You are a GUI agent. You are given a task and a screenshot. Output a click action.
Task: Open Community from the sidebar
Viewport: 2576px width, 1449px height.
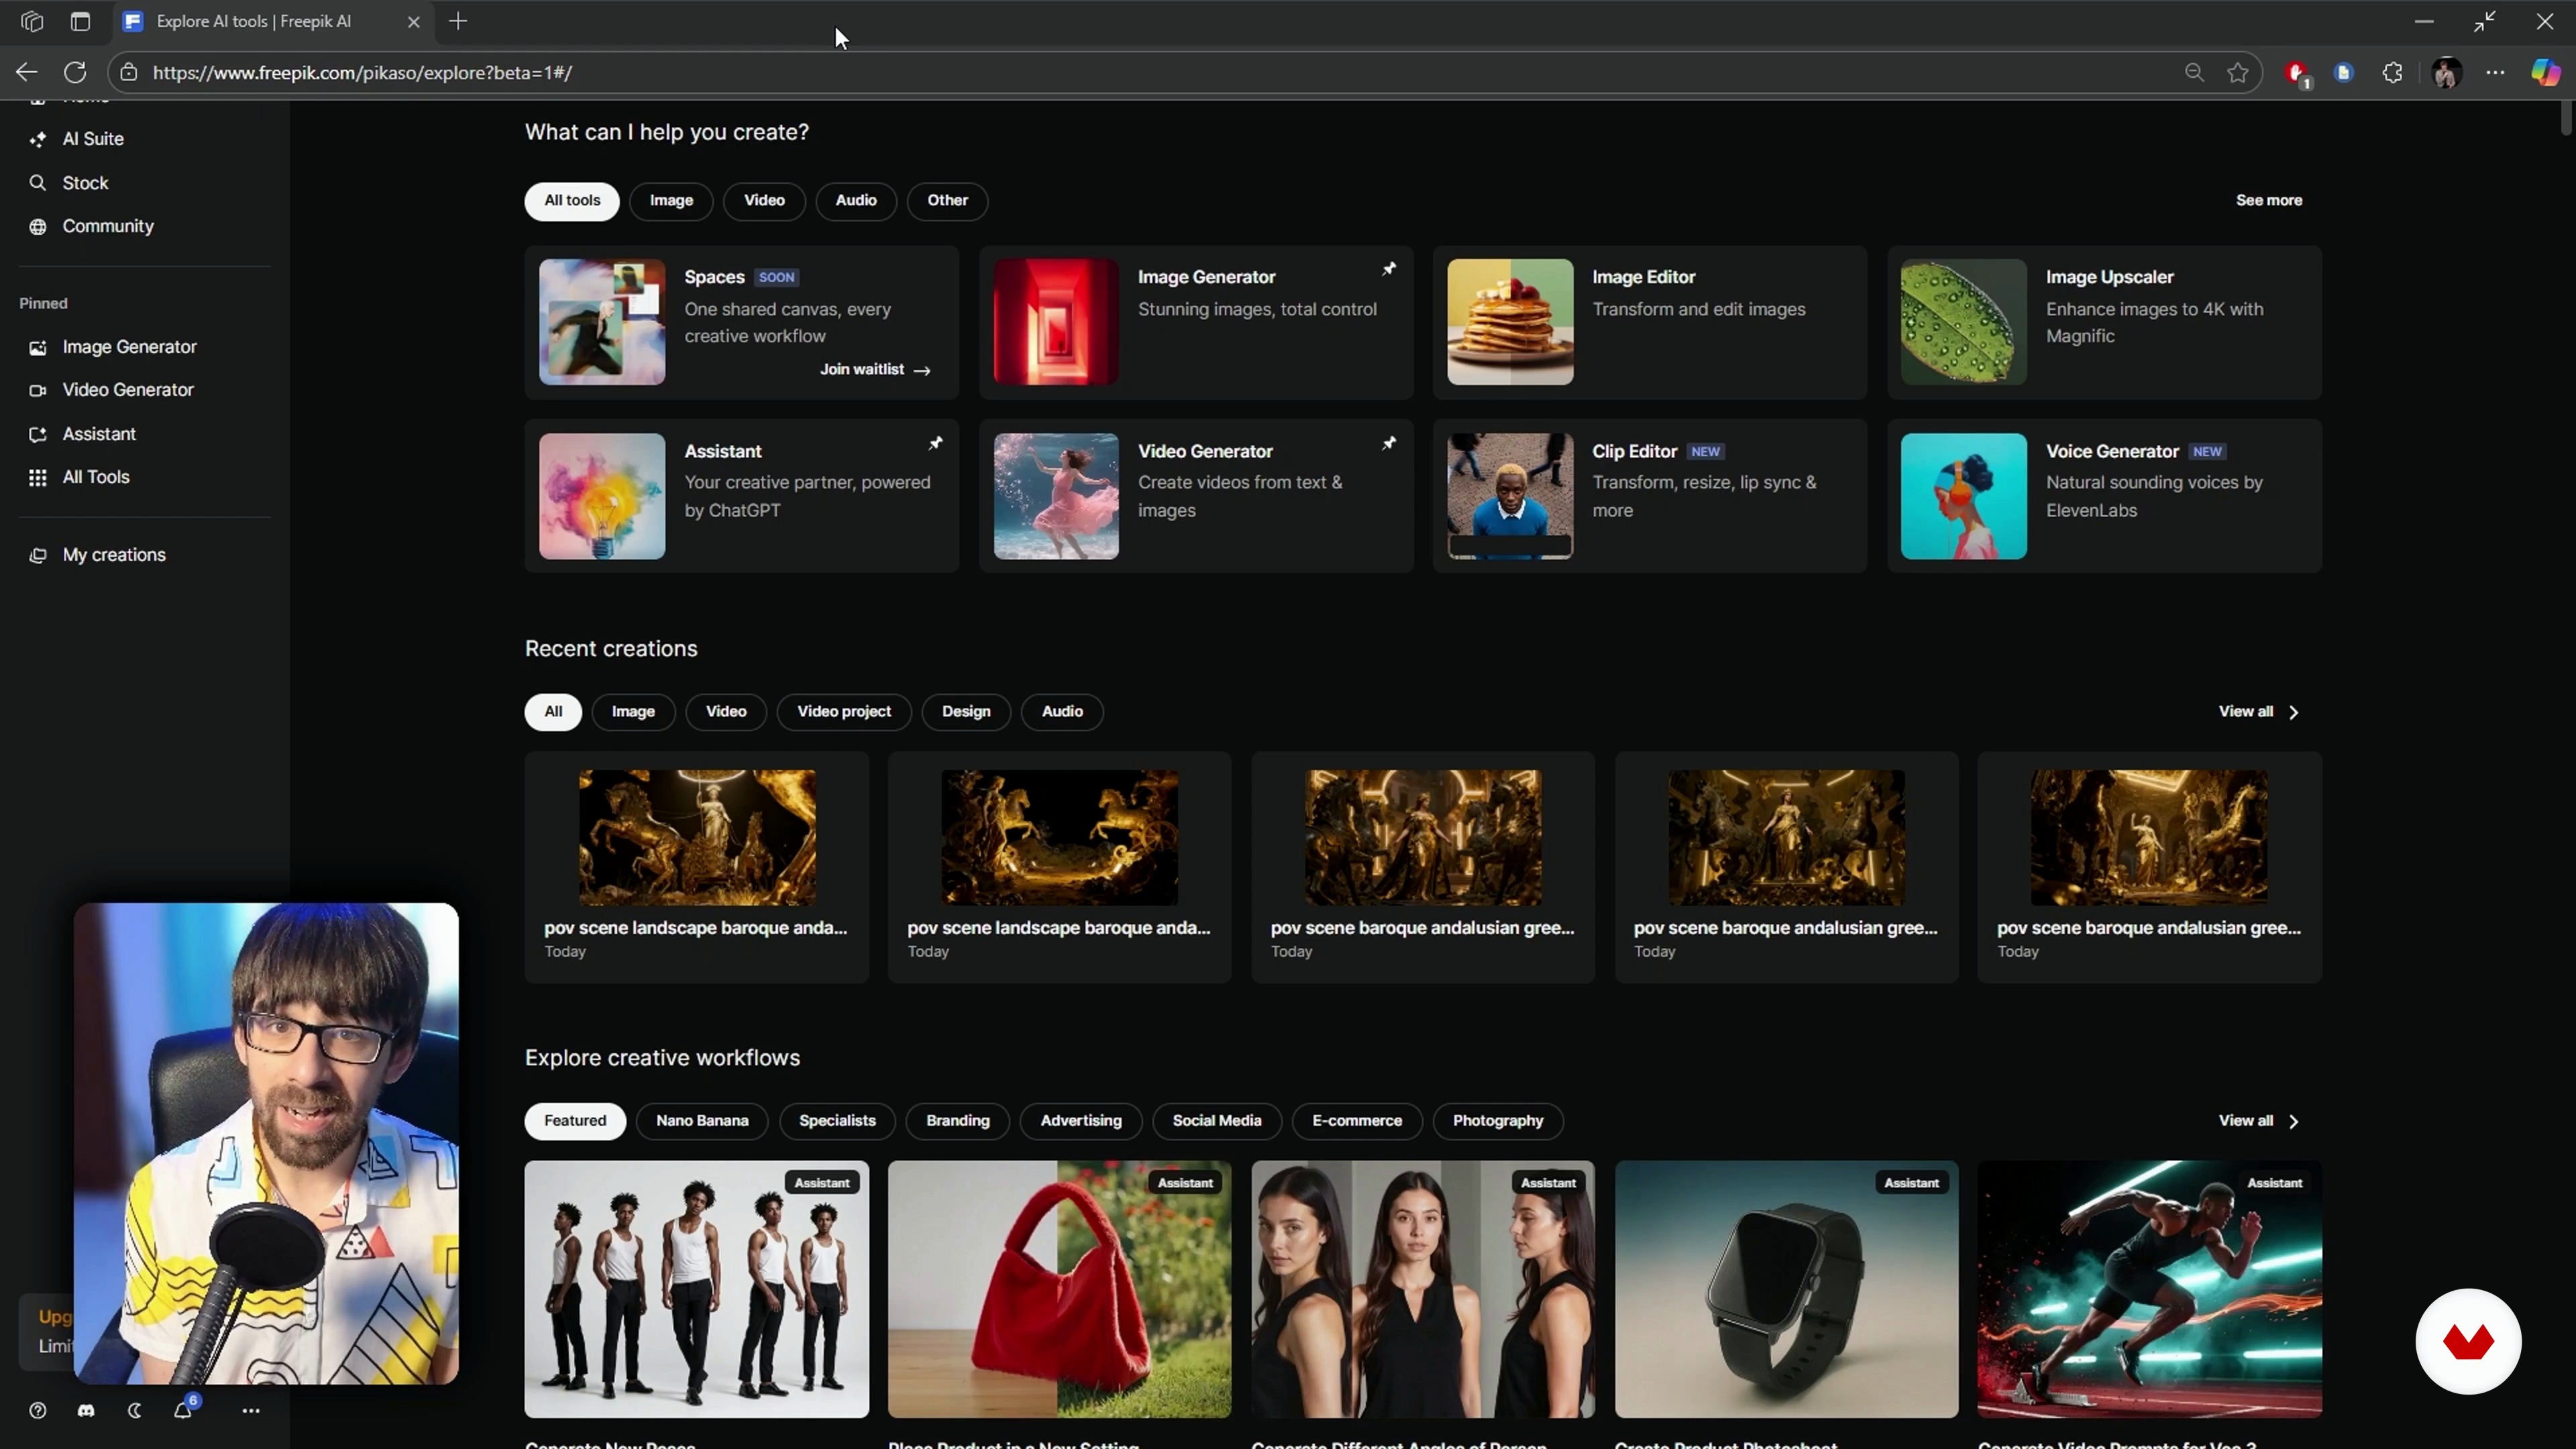pyautogui.click(x=107, y=226)
